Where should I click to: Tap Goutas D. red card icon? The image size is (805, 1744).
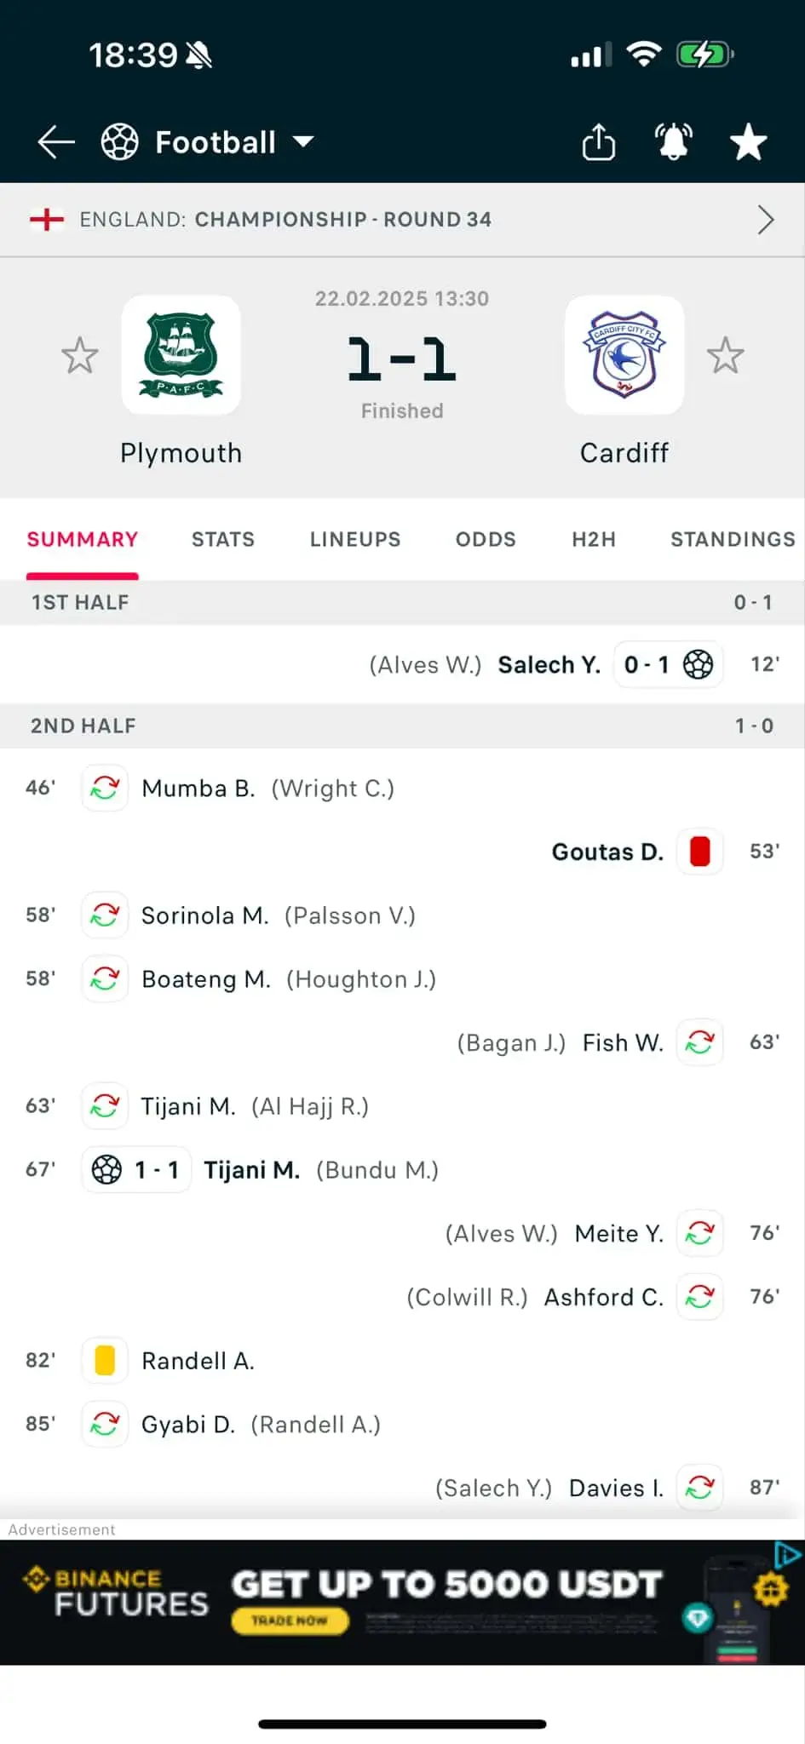click(700, 852)
